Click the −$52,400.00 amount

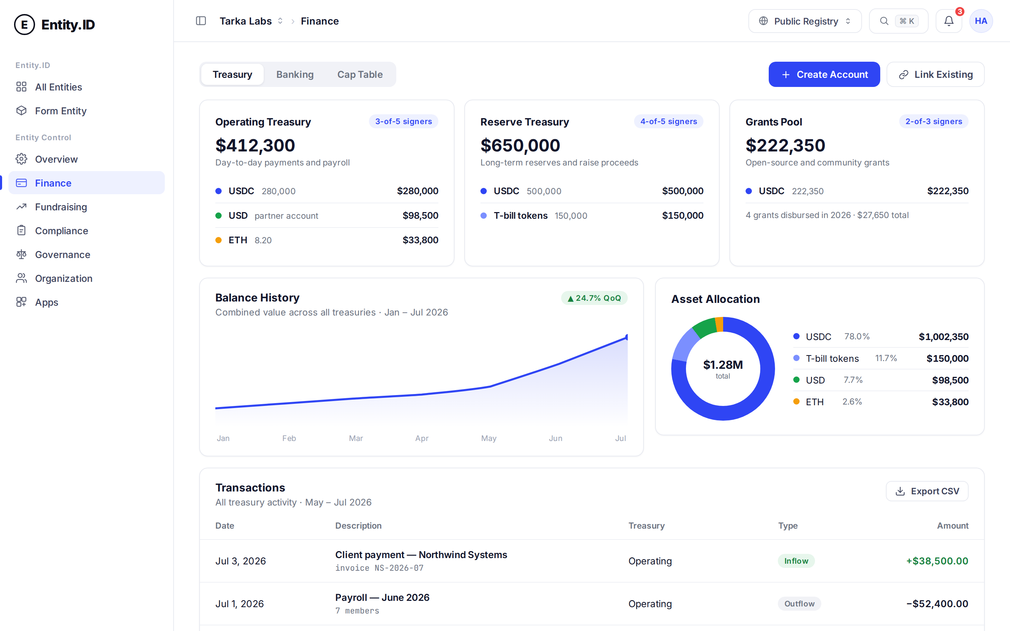(937, 603)
